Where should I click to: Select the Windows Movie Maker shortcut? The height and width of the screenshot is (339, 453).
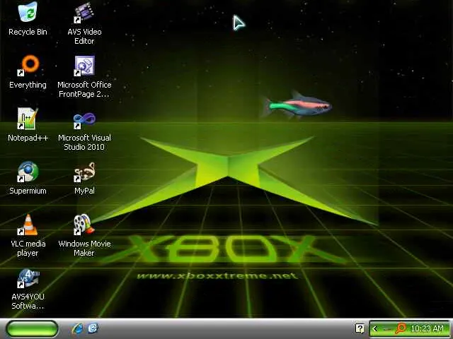click(84, 225)
